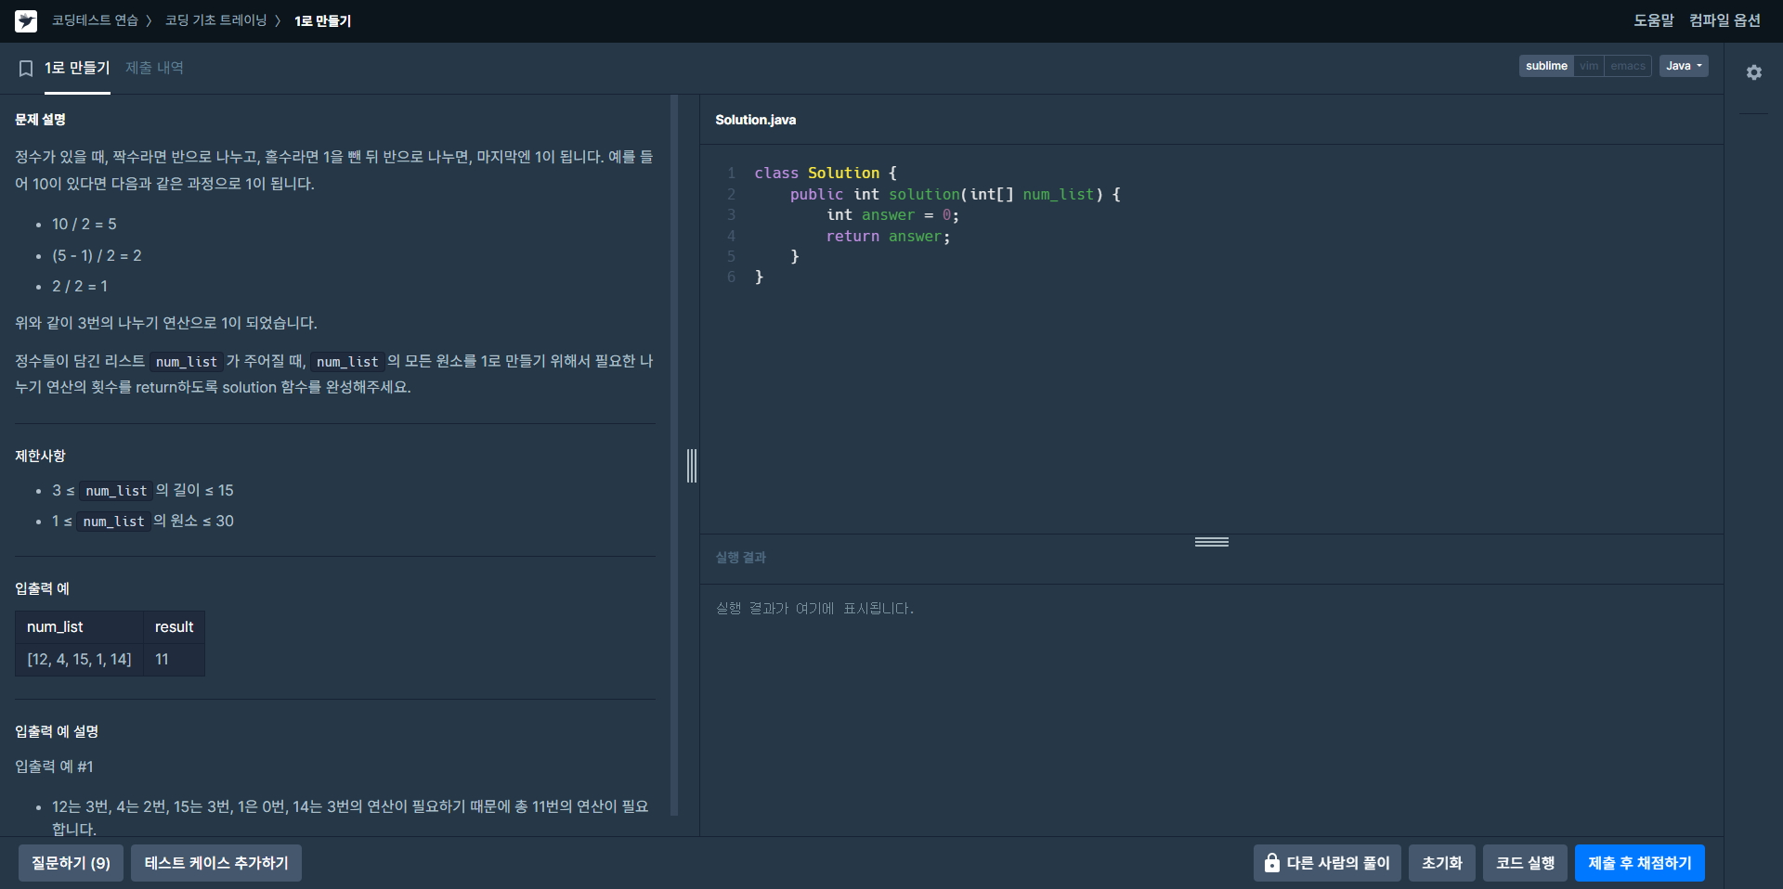Click the num_list element constraint bullet
Image resolution: width=1783 pixels, height=889 pixels.
point(143,522)
